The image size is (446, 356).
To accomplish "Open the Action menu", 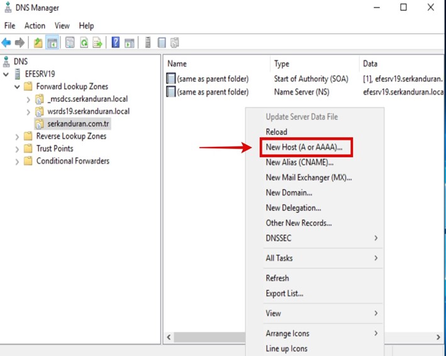I will click(35, 26).
